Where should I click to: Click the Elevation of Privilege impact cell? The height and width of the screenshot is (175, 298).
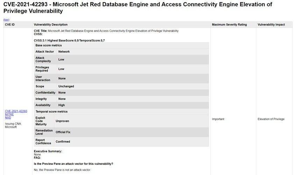click(x=271, y=119)
